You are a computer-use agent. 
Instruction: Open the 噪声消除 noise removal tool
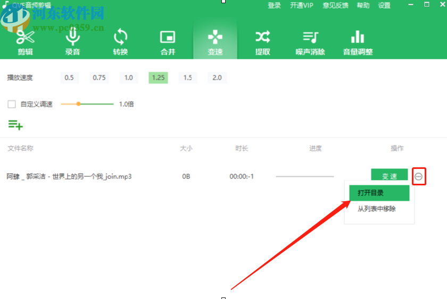[310, 42]
